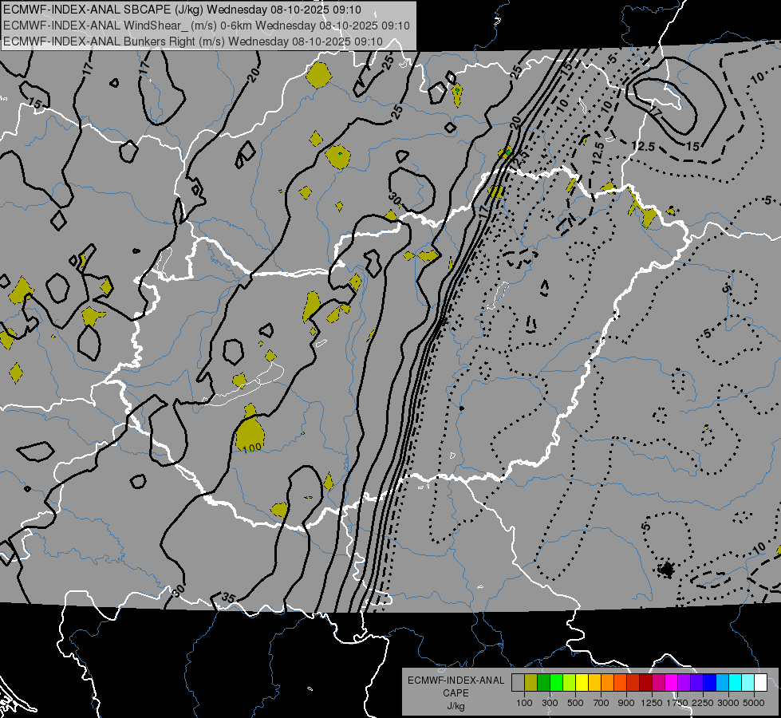Choose the yellow swatch in CAPE legend
781x718 pixels.
pyautogui.click(x=582, y=683)
